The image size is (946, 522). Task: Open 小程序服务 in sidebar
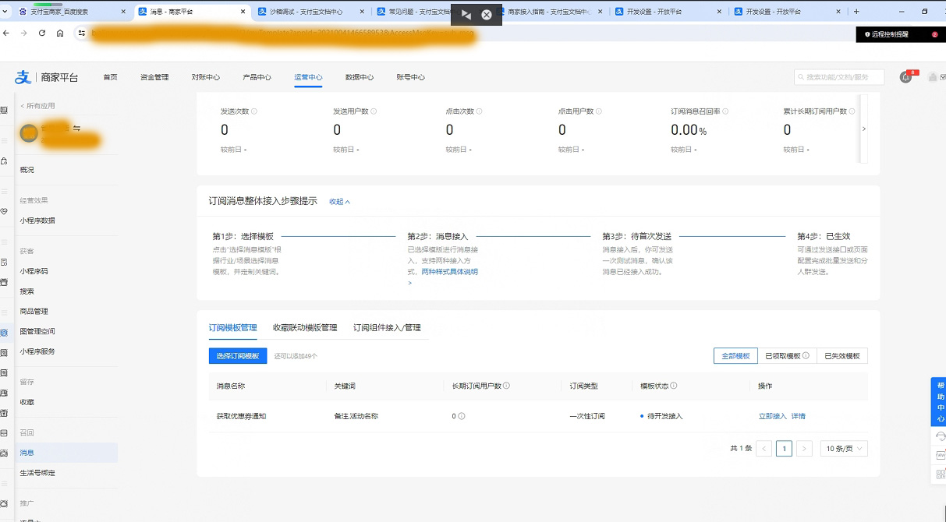pyautogui.click(x=37, y=351)
